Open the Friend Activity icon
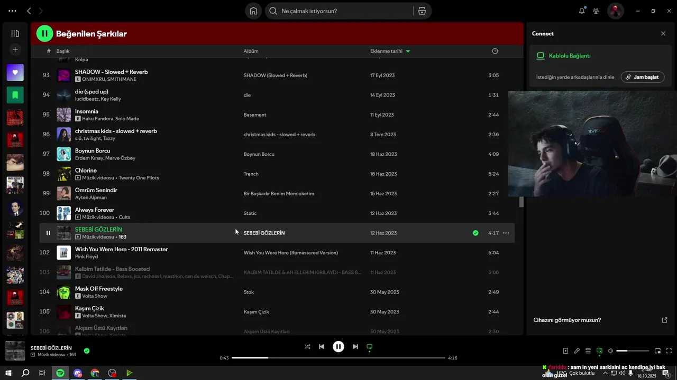This screenshot has height=380, width=677. coord(596,11)
